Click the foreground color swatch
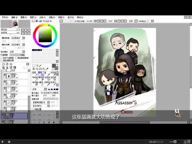This screenshot has height=144, width=192. tap(54, 66)
